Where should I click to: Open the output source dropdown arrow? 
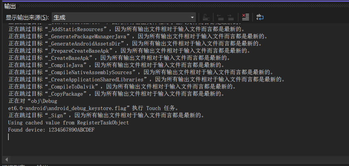pyautogui.click(x=193, y=17)
